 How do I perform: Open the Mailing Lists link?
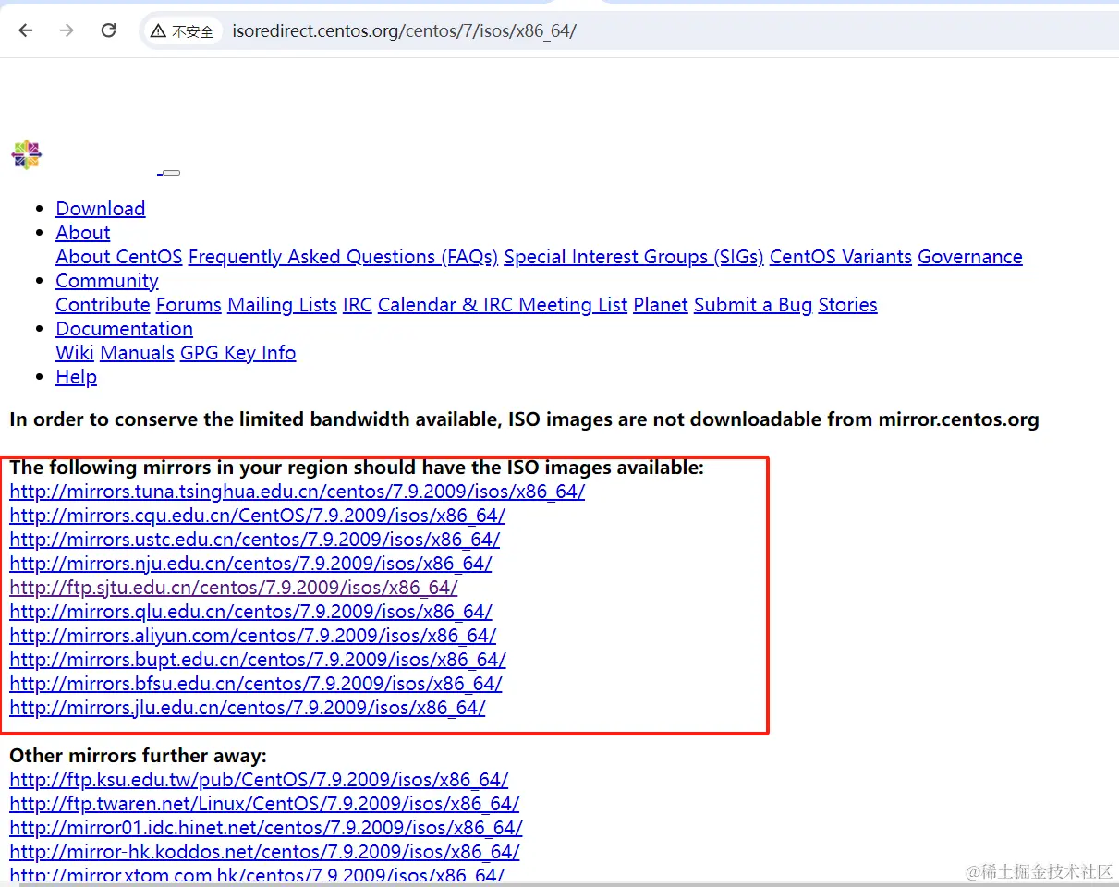282,305
